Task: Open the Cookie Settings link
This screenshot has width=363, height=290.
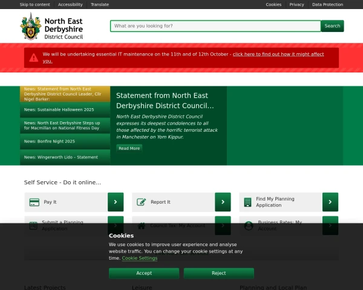Action: [140, 258]
